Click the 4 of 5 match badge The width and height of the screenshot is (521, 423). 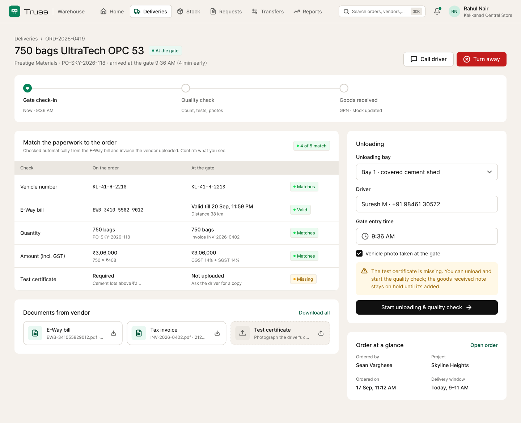[x=312, y=146]
